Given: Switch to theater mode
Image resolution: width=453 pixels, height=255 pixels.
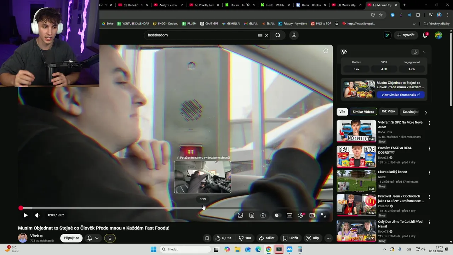Looking at the screenshot, I should [312, 215].
